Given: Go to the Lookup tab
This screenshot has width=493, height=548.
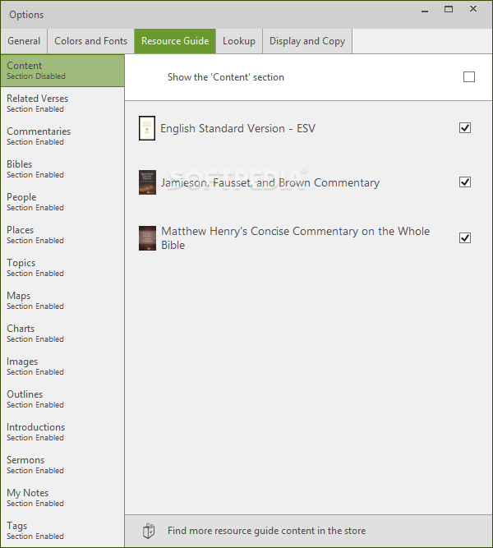Looking at the screenshot, I should (239, 41).
